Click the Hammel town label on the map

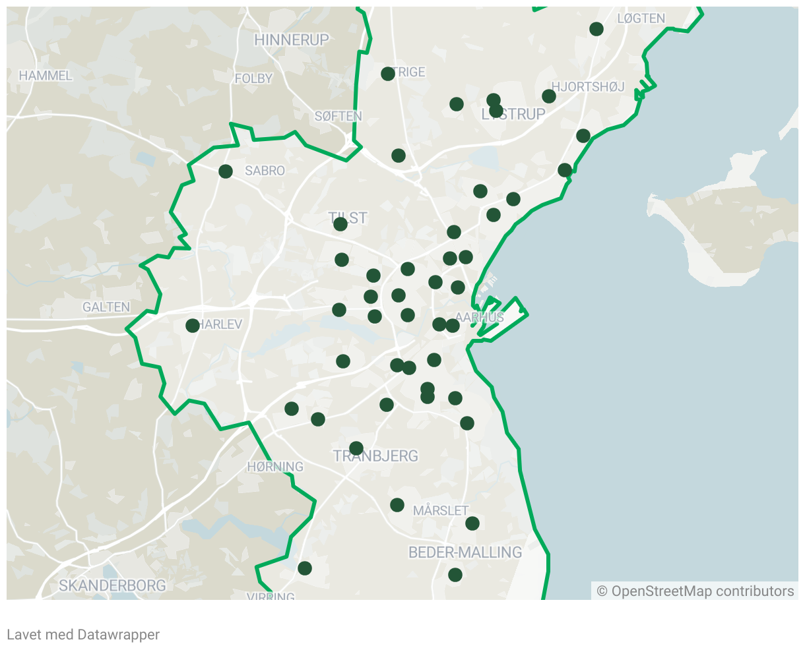point(46,76)
